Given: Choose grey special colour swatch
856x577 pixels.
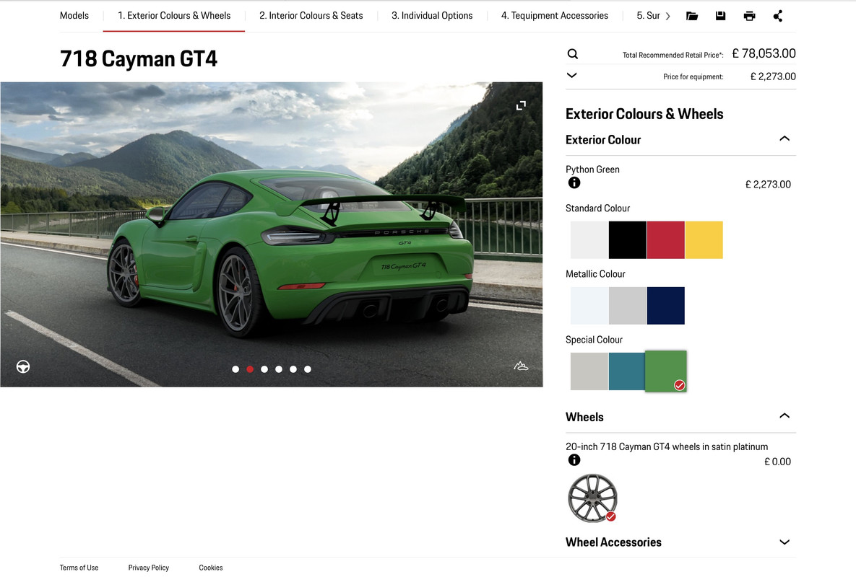Looking at the screenshot, I should (589, 371).
